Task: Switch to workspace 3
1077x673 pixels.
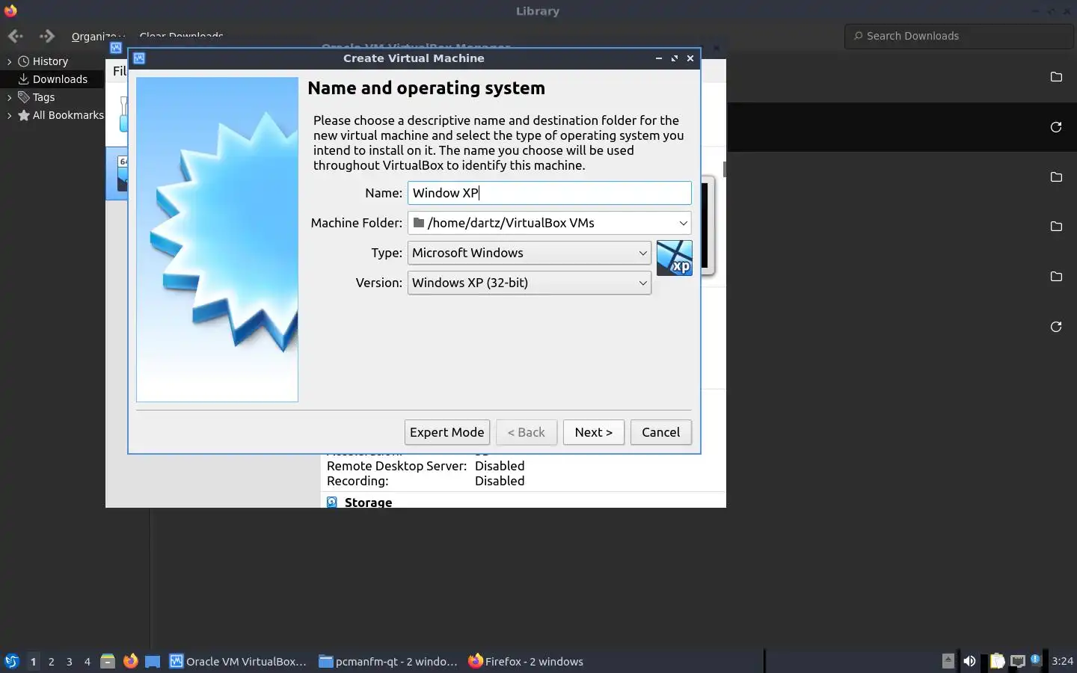Action: (70, 661)
